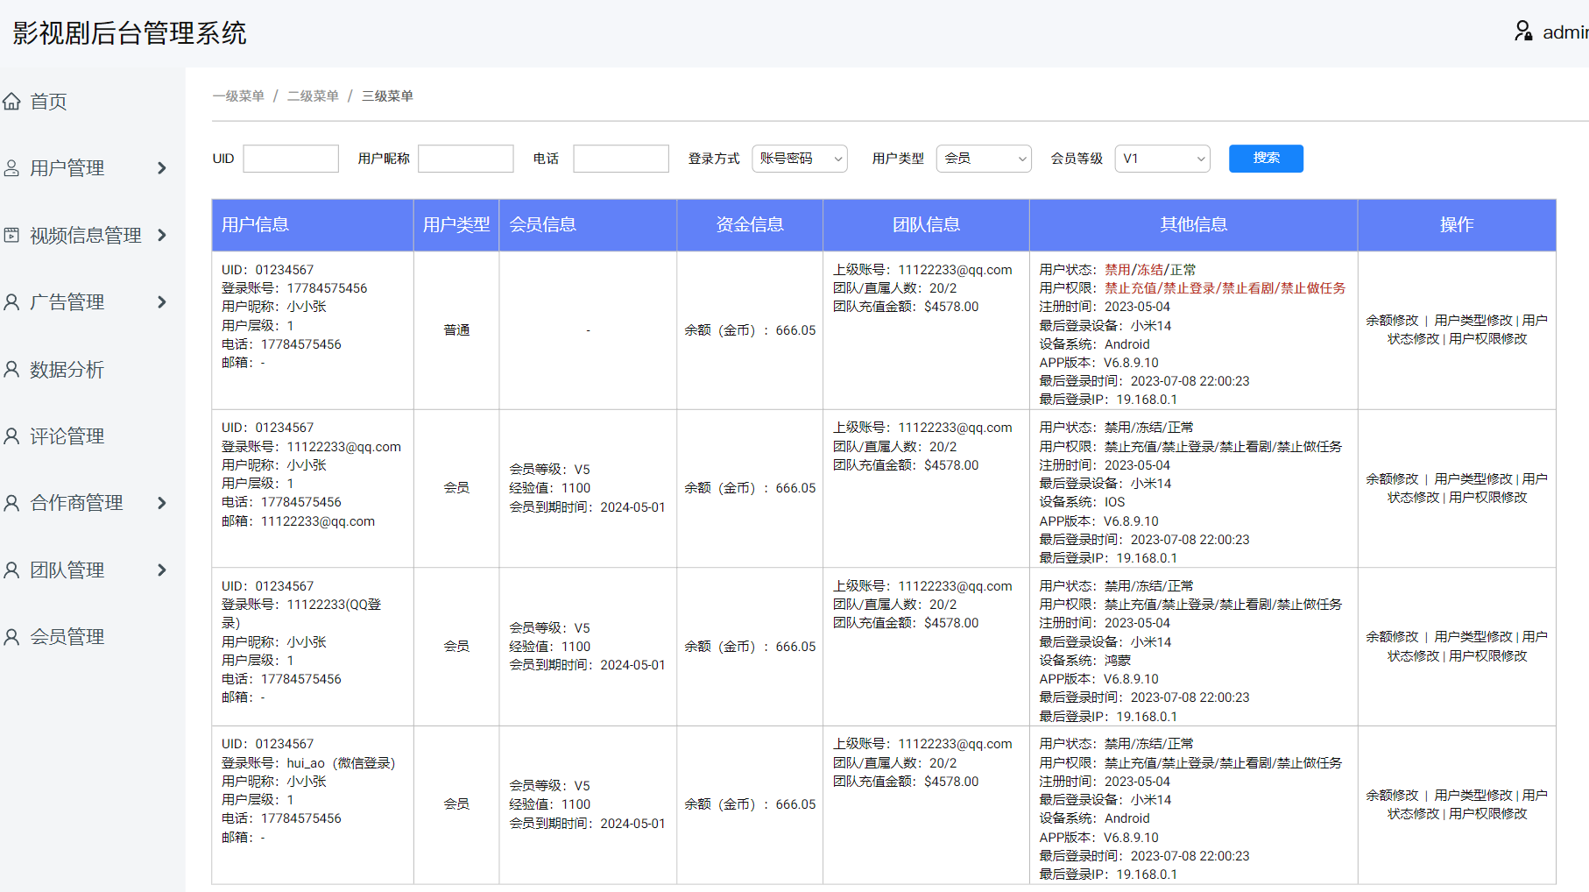Click 余额修改 in the 鸿蒙 device row
Screen dimensions: 1589x892
coord(1392,637)
